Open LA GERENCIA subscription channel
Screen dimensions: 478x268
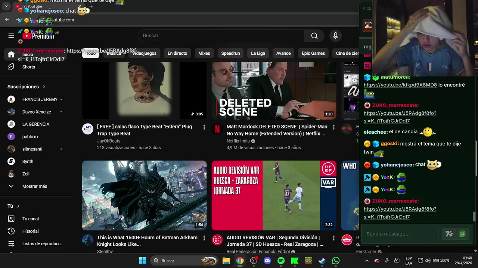click(x=35, y=124)
